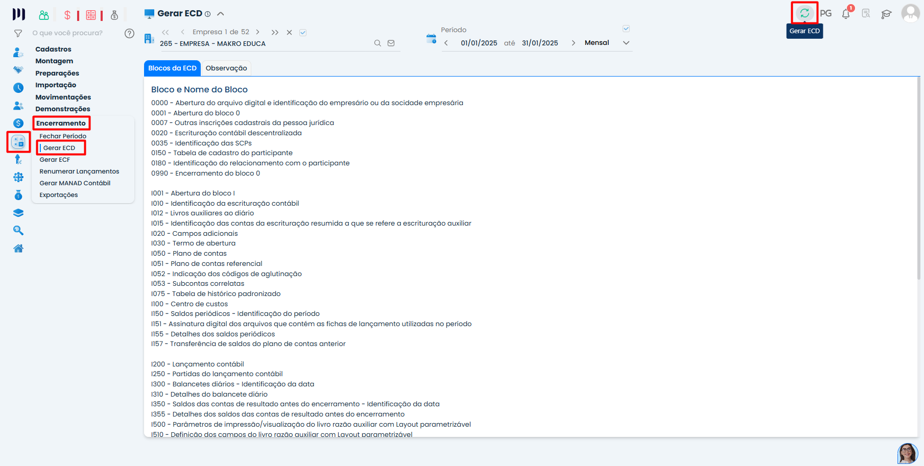Open the calculator accounting sidebar icon
The image size is (924, 466).
[18, 142]
